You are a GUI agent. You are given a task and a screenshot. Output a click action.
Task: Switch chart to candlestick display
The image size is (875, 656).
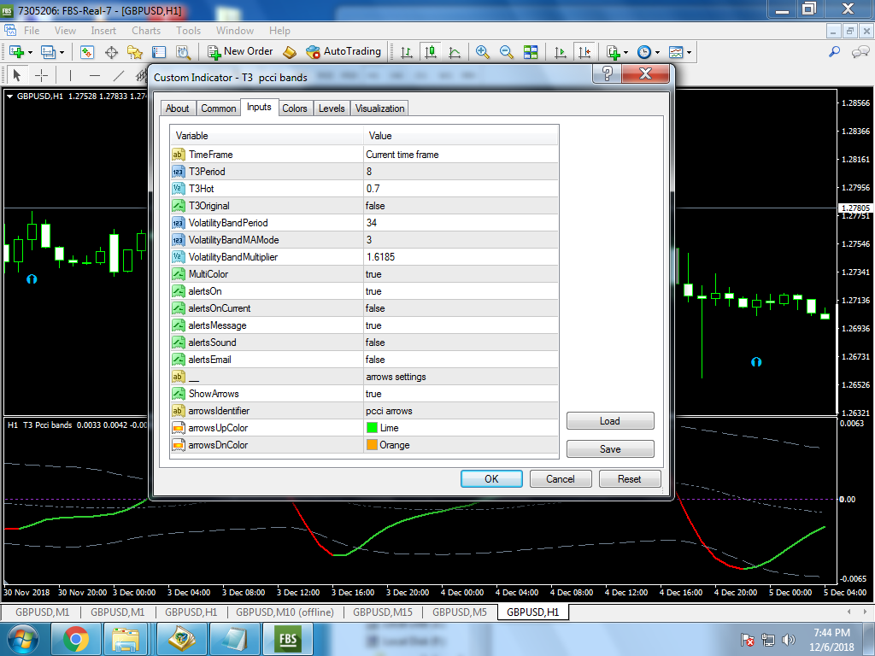pos(431,52)
